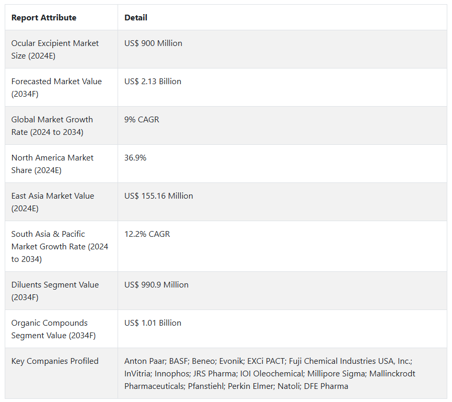The height and width of the screenshot is (402, 452).
Task: Click the Report Attribute column header
Action: [44, 18]
